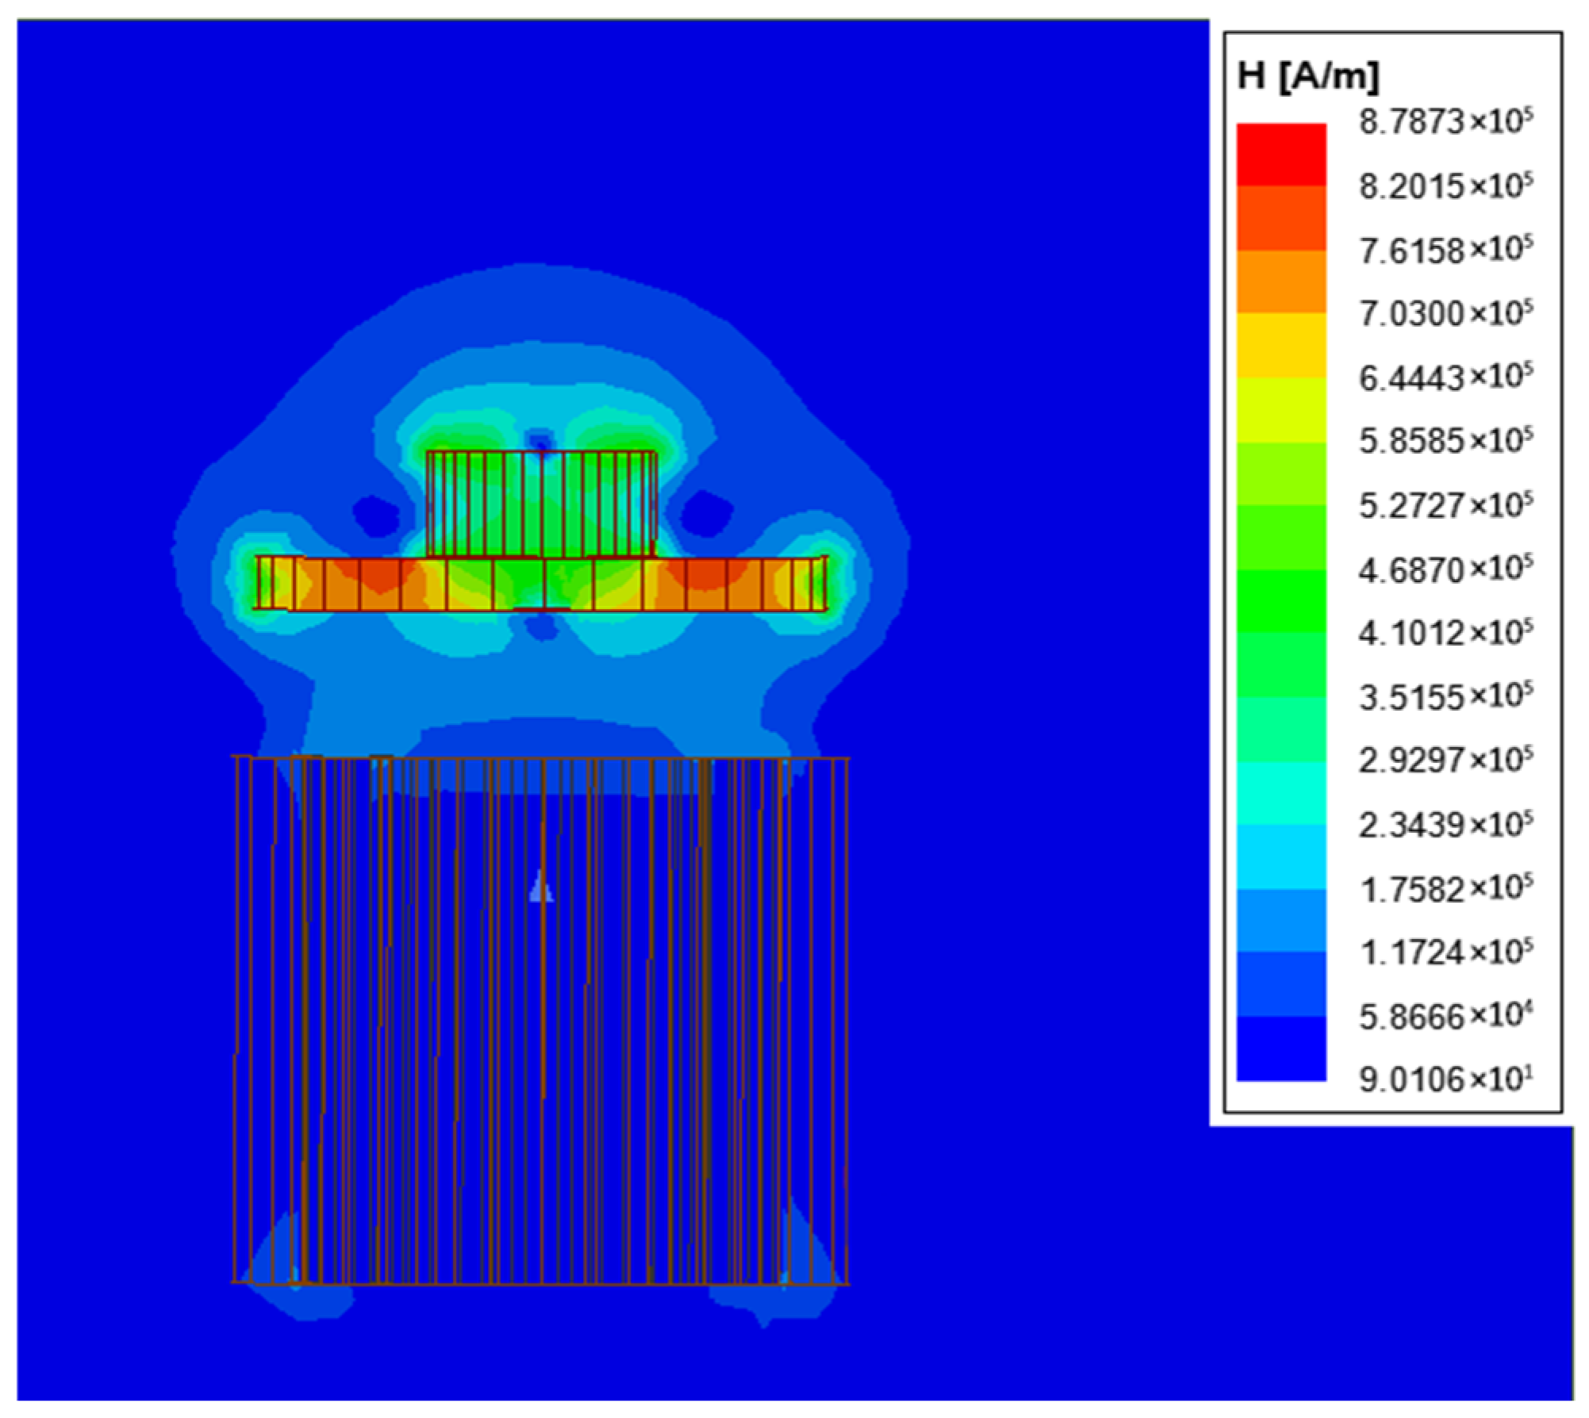Click the 8.7873×10⁵ maximum value label
The width and height of the screenshot is (1589, 1418).
coord(1445,122)
